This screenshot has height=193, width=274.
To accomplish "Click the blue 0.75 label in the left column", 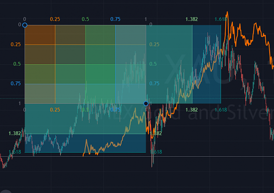I will tap(16, 84).
